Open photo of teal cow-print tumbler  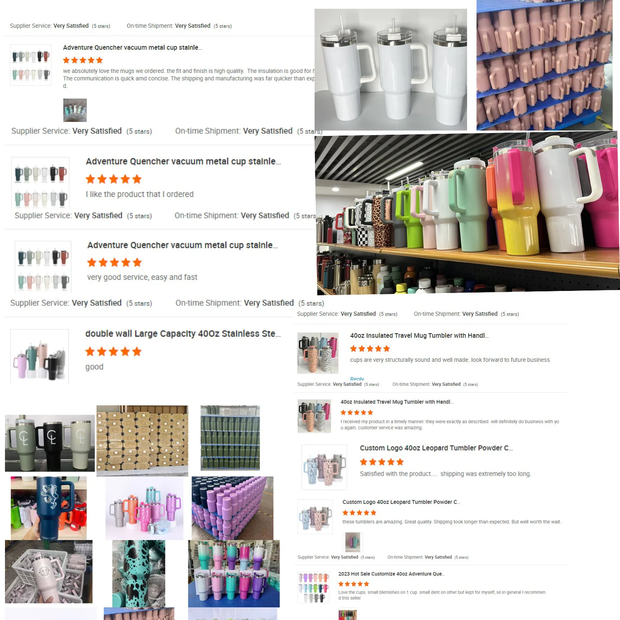[139, 574]
